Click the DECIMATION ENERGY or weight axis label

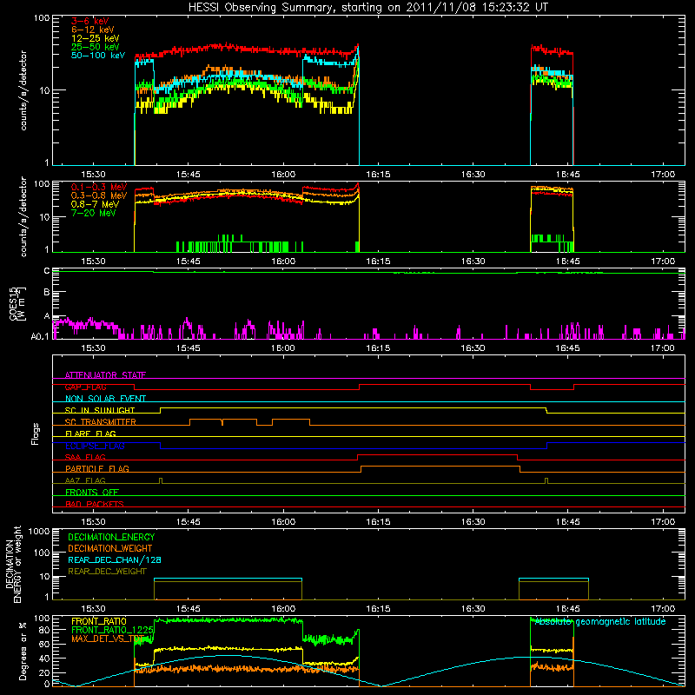tap(13, 564)
